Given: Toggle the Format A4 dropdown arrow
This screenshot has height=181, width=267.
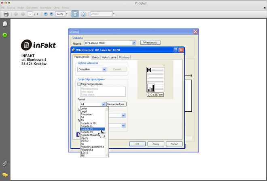Looking at the screenshot, I should click(x=103, y=104).
